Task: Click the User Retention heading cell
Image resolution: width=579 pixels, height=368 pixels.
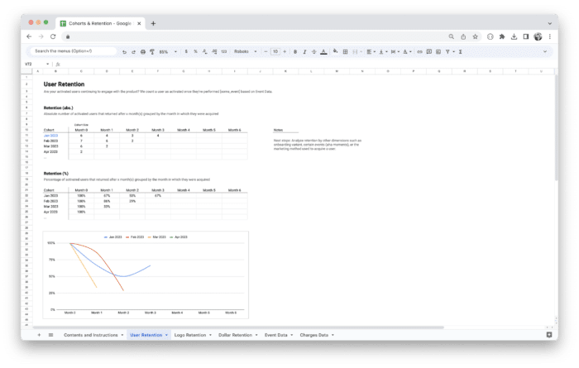Action: pos(64,84)
